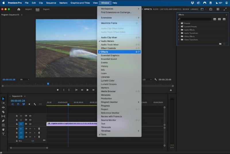Toggle sync lock on track V2

click(26, 120)
